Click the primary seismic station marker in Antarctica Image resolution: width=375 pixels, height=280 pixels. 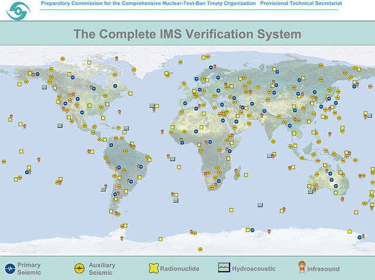(x=252, y=230)
